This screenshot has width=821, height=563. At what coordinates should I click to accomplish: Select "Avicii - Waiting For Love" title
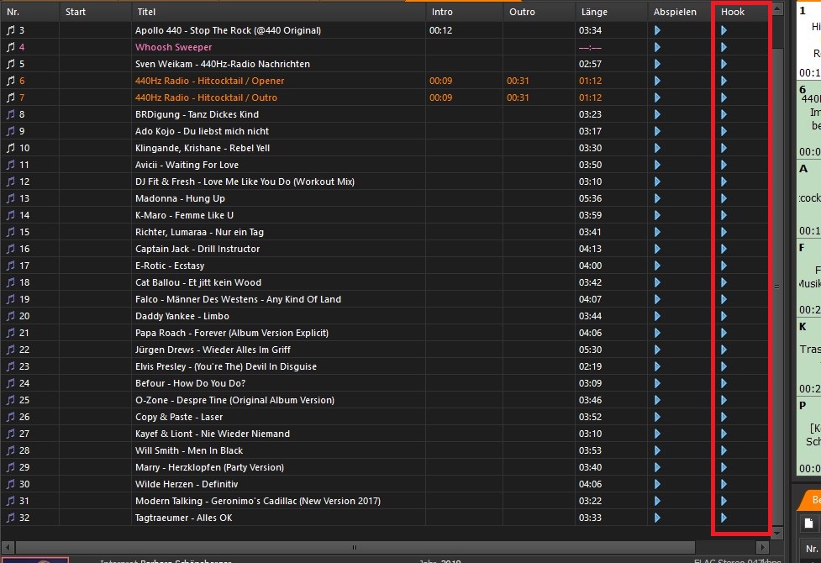[x=187, y=165]
